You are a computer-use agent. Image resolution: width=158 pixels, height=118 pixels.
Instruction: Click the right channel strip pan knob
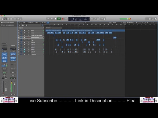coord(13,75)
